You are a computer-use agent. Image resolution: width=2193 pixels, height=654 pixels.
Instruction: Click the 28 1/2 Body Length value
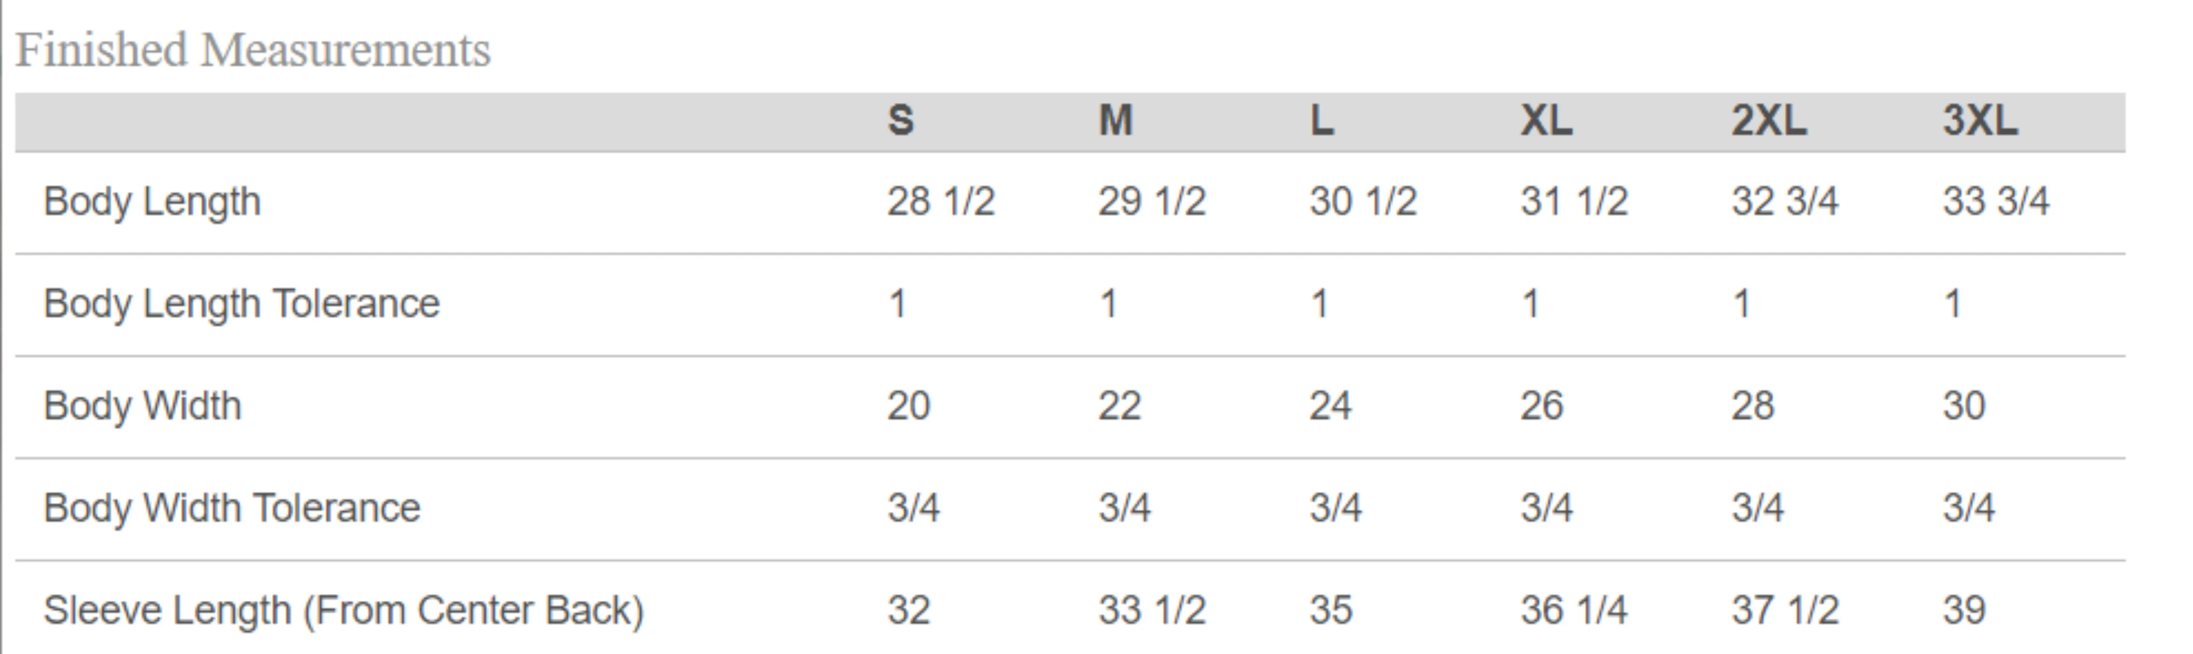click(941, 202)
